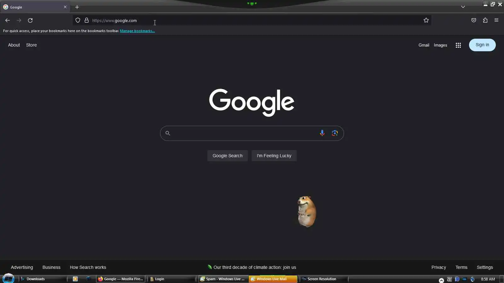Open the tracking protection shield icon

(x=78, y=20)
